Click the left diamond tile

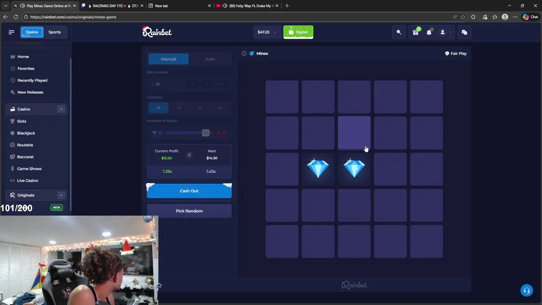tap(318, 169)
